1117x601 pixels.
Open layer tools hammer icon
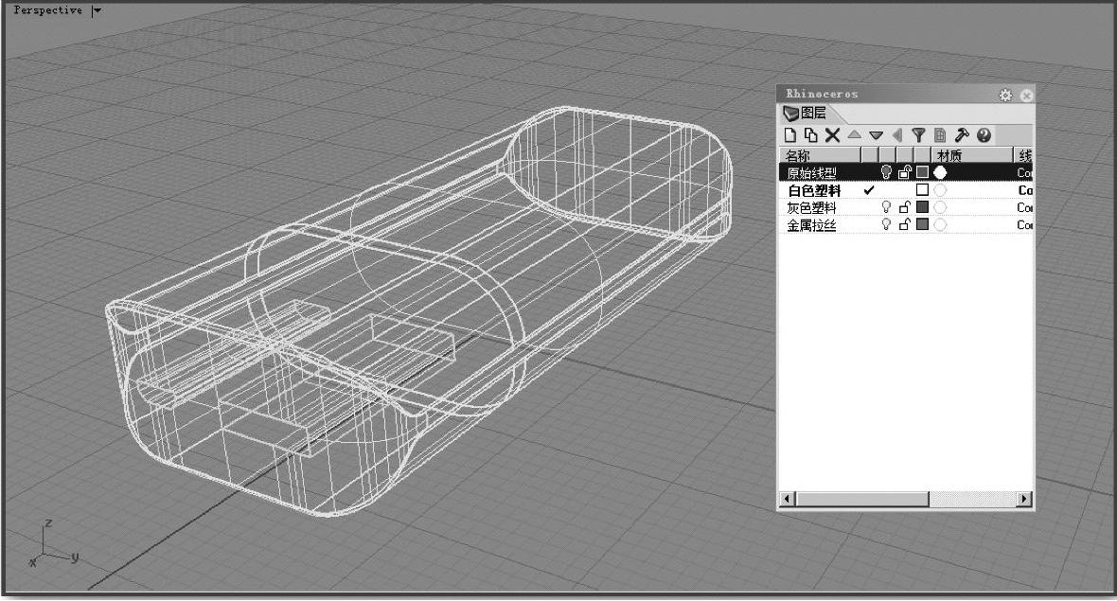pos(960,135)
